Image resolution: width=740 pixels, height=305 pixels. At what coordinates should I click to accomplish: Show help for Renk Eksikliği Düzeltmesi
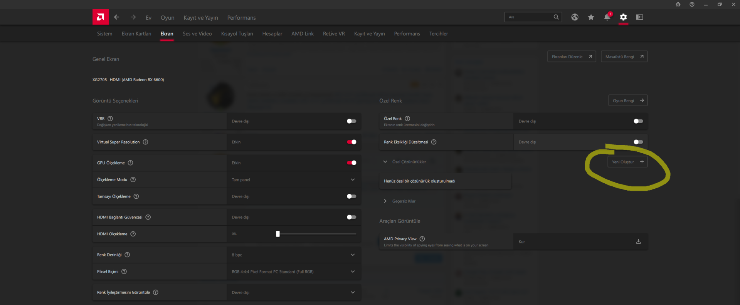pos(434,142)
